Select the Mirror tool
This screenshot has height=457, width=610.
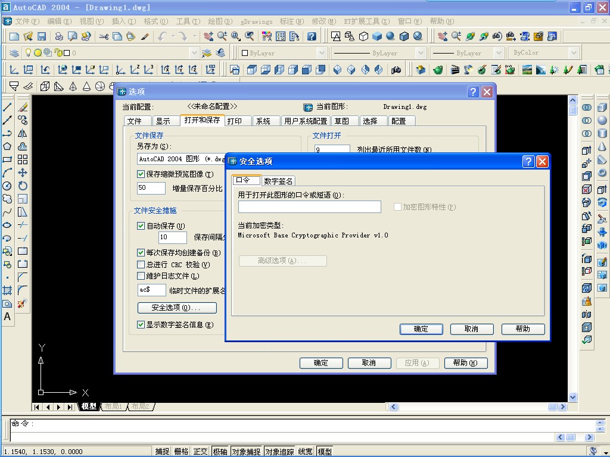click(x=23, y=133)
